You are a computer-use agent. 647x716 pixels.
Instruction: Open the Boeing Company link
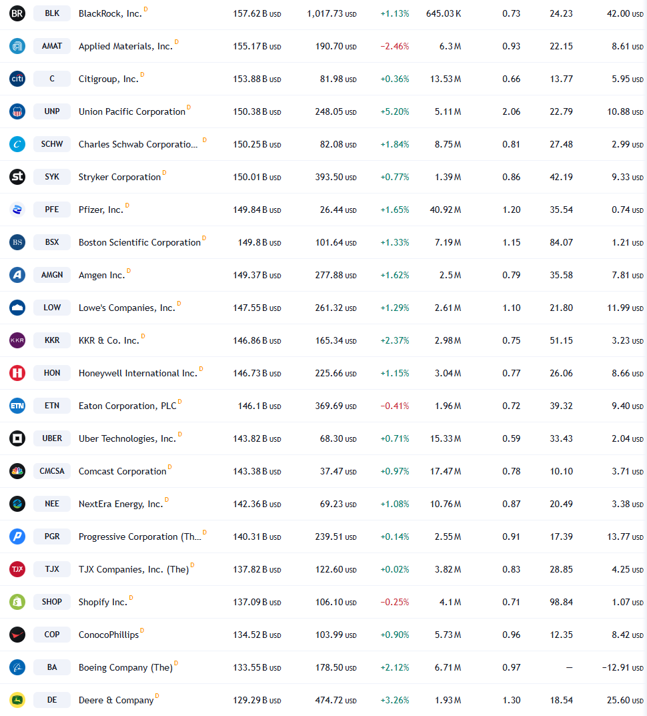click(x=125, y=667)
